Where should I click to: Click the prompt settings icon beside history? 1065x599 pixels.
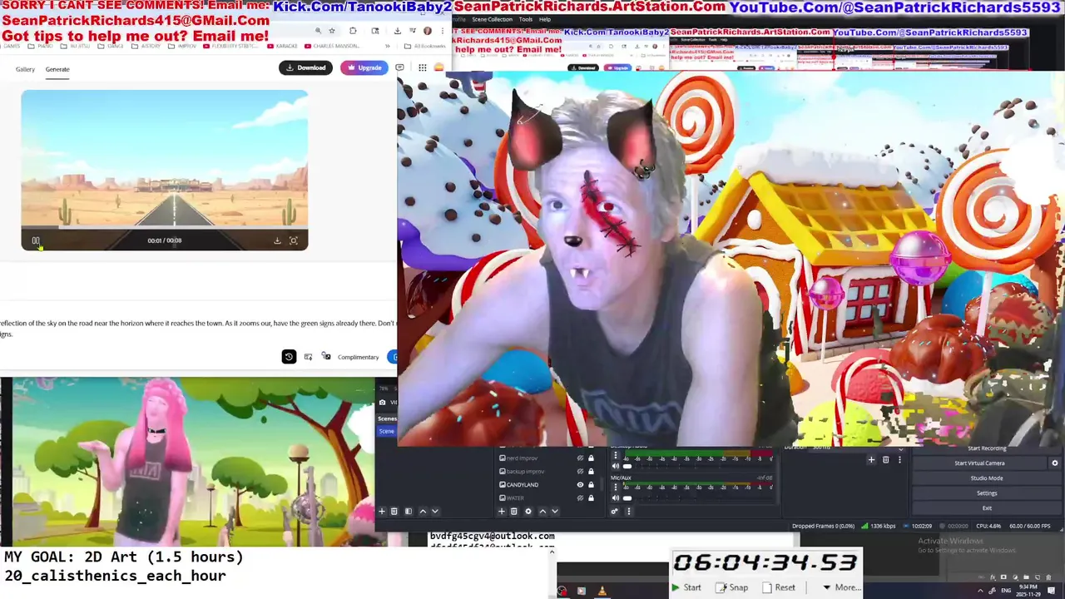tap(308, 357)
